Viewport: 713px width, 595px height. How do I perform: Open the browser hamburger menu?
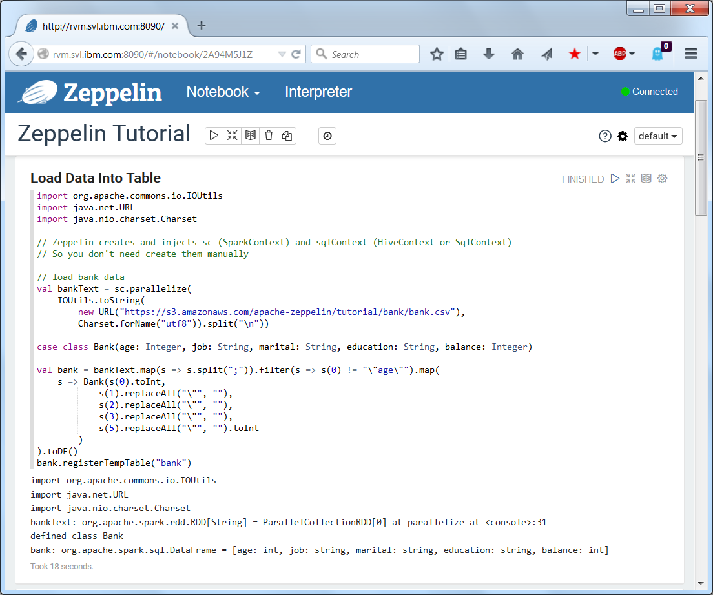tap(691, 54)
